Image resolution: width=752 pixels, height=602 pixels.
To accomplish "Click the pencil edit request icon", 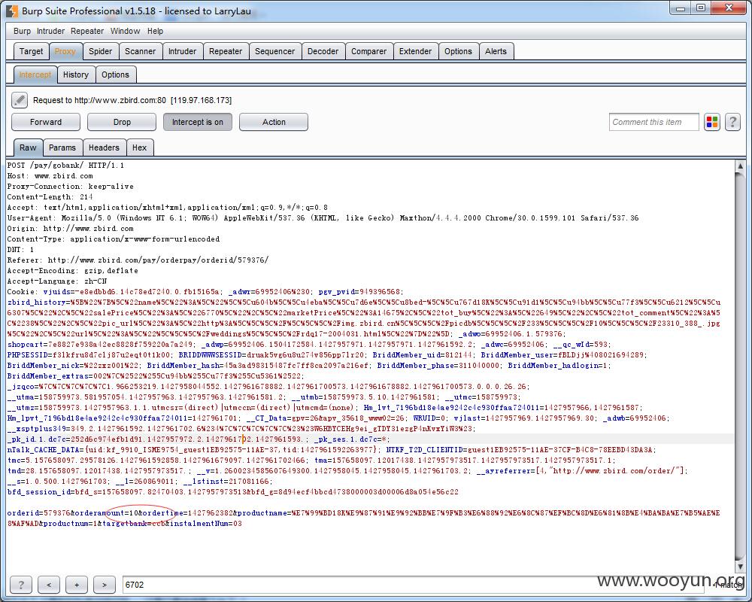I will coord(20,100).
